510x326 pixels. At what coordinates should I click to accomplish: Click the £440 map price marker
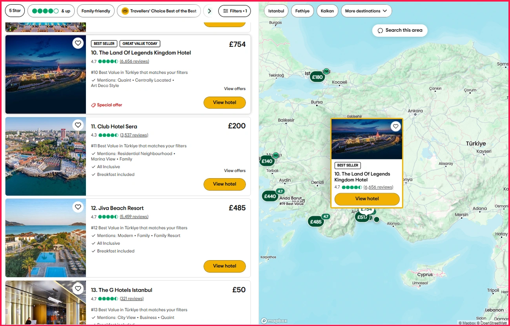click(x=270, y=196)
